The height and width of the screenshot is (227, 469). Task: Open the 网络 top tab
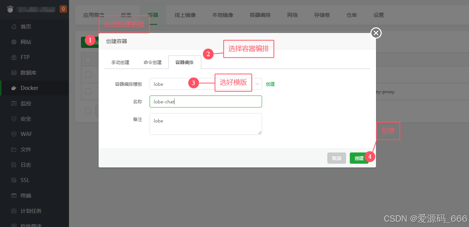292,15
